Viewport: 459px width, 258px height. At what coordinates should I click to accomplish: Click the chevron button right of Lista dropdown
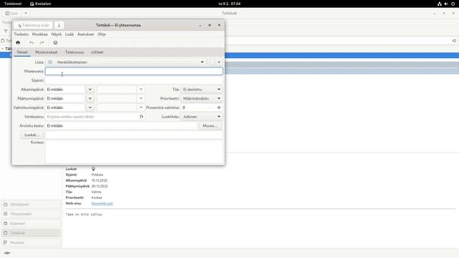pyautogui.click(x=219, y=62)
